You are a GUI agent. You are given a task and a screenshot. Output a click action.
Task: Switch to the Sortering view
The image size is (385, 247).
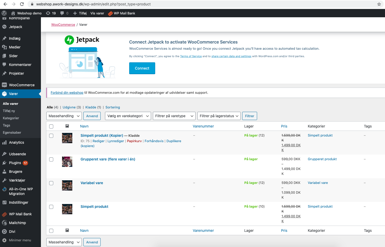[x=113, y=107]
